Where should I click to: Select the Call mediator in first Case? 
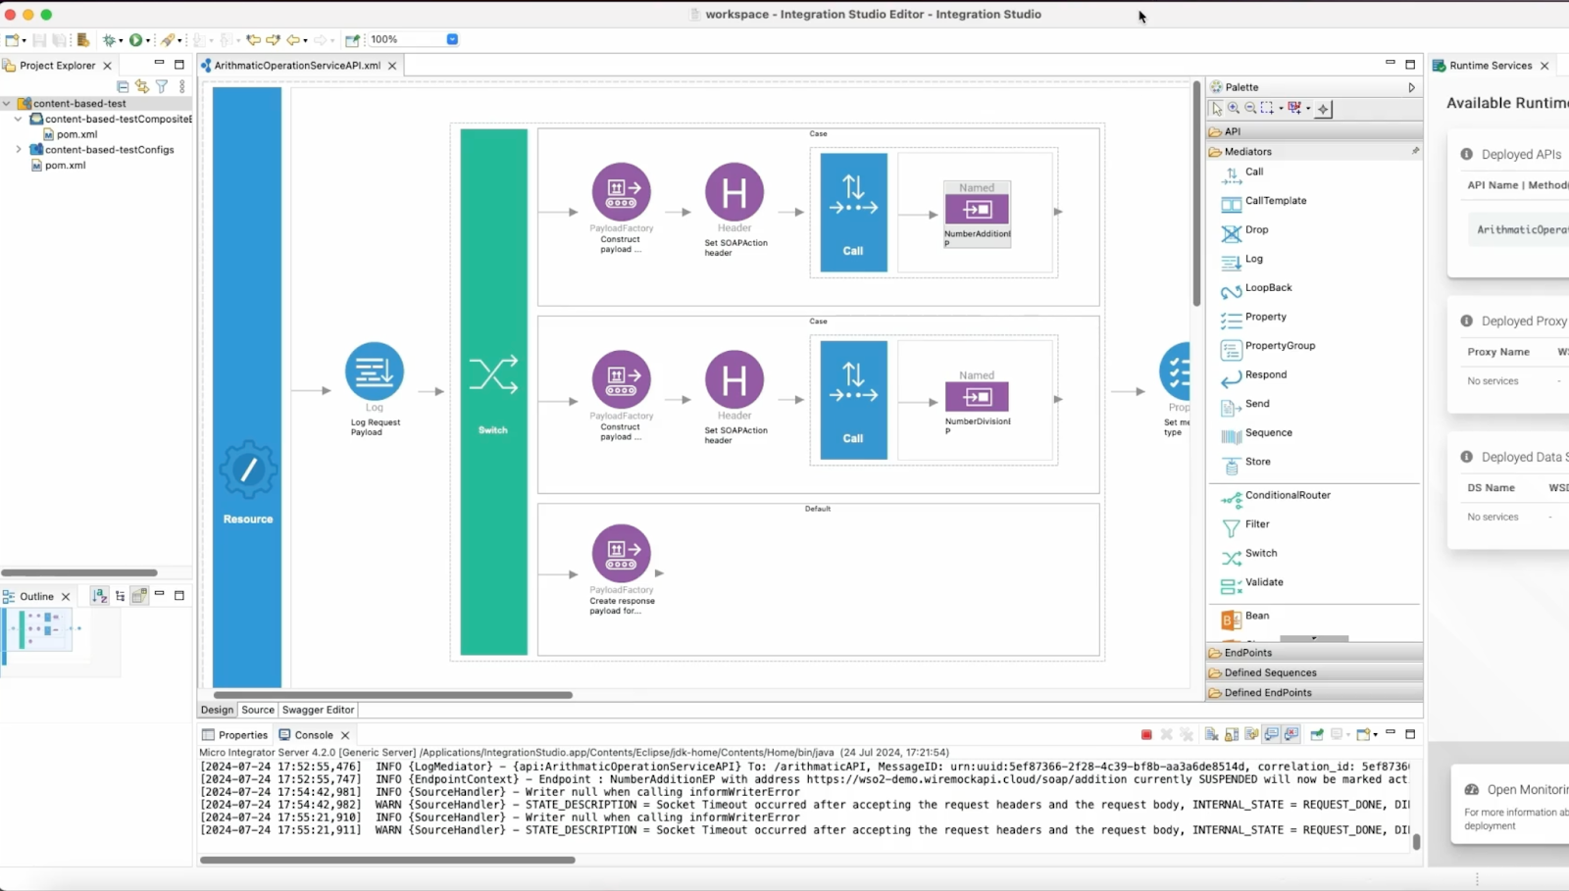853,212
